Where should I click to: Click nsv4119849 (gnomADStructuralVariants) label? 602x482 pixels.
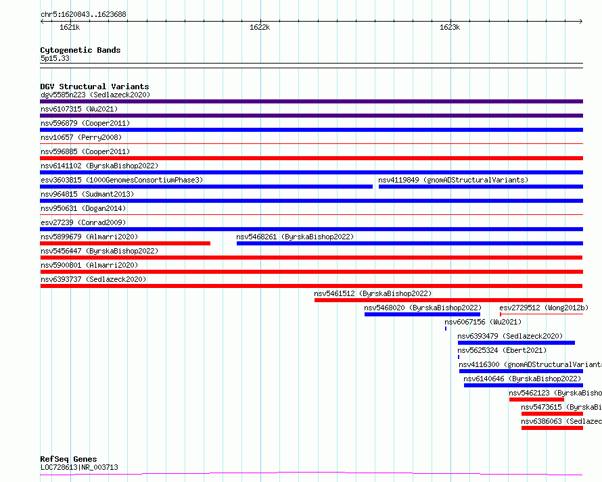453,180
